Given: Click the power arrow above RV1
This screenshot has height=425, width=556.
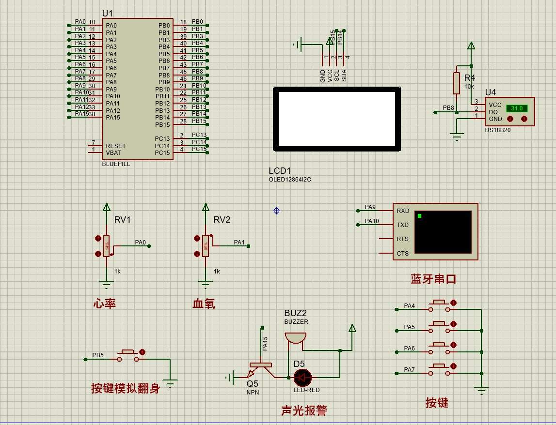Looking at the screenshot, I should point(106,207).
